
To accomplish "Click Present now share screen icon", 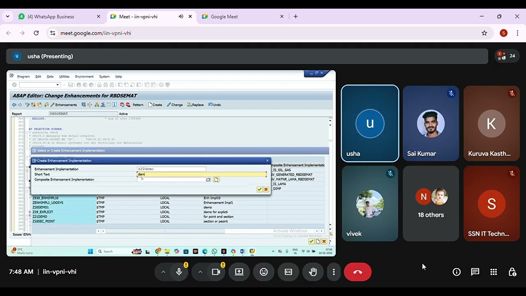I will pos(239,272).
